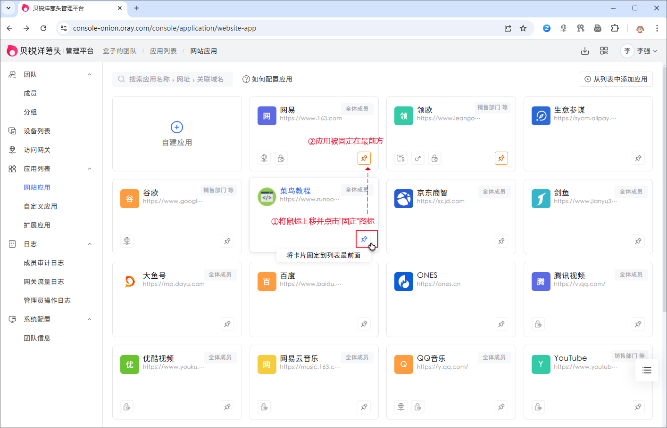667x428 pixels.
Task: Click the form-fill icon on 领歌 card
Action: click(401, 158)
